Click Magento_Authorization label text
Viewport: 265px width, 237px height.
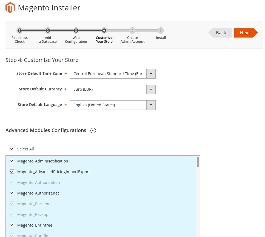(x=39, y=182)
